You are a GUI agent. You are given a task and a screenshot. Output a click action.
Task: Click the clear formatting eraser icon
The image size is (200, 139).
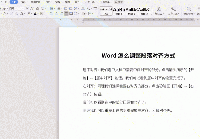(x=37, y=9)
